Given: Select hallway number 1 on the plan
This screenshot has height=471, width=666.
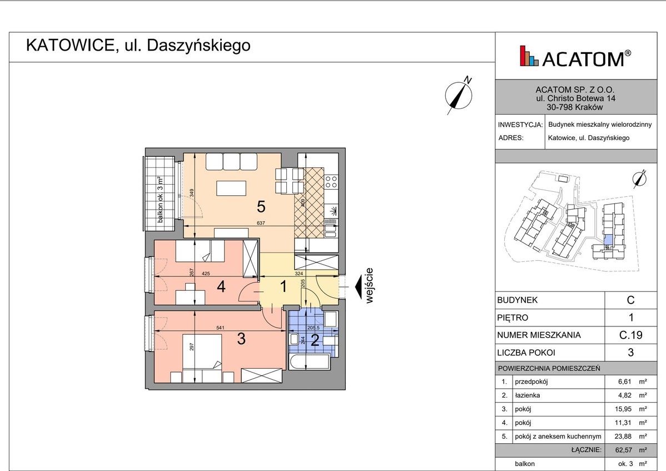Looking at the screenshot, I should tap(283, 287).
